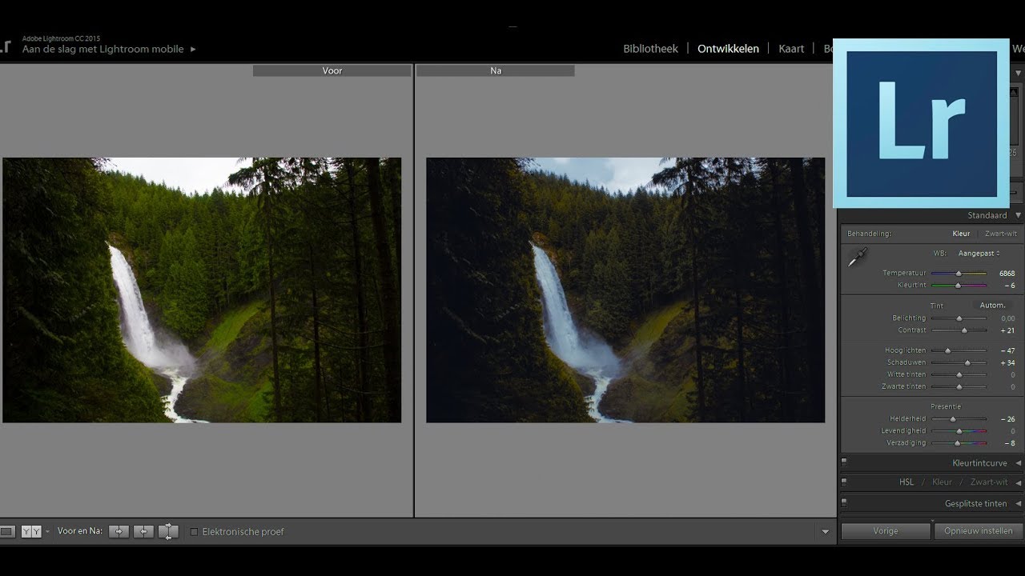Toggle the Gesplitste tinten panel switch
Image resolution: width=1025 pixels, height=576 pixels.
pos(844,502)
